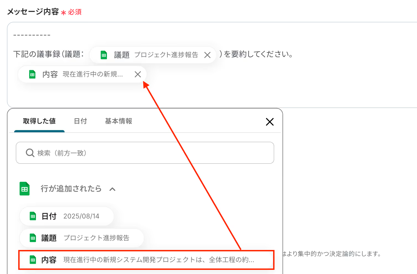
Task: Click the text 下記の議事録（議題：
Action: point(49,54)
